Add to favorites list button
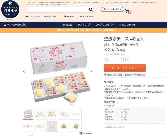Image resolution: width=167 pixels, height=136 pixels. pyautogui.click(x=113, y=75)
